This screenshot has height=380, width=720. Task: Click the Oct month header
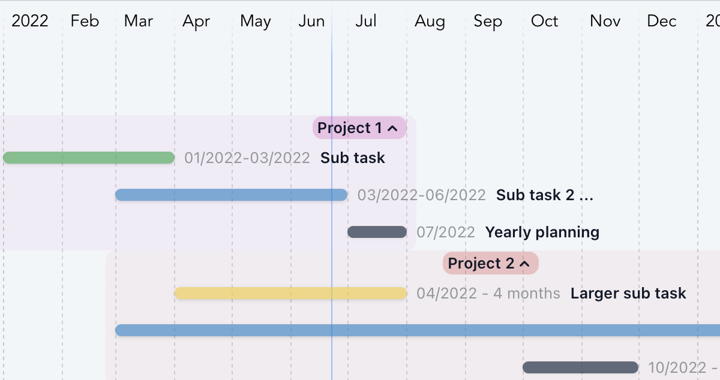[544, 22]
